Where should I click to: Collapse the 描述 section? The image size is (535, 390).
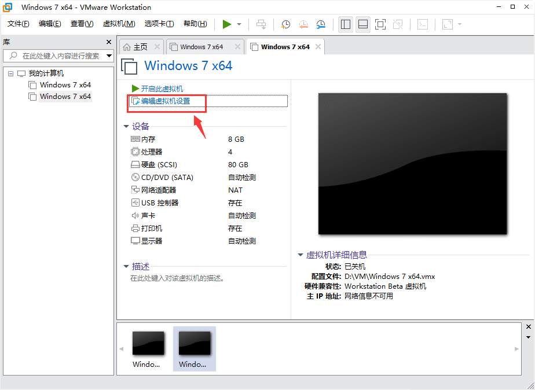click(126, 266)
